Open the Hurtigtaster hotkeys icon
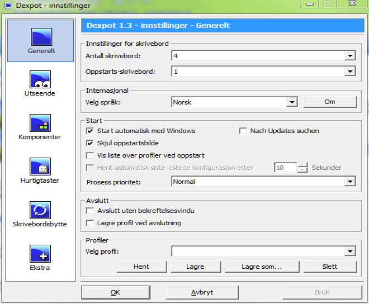 (40, 167)
